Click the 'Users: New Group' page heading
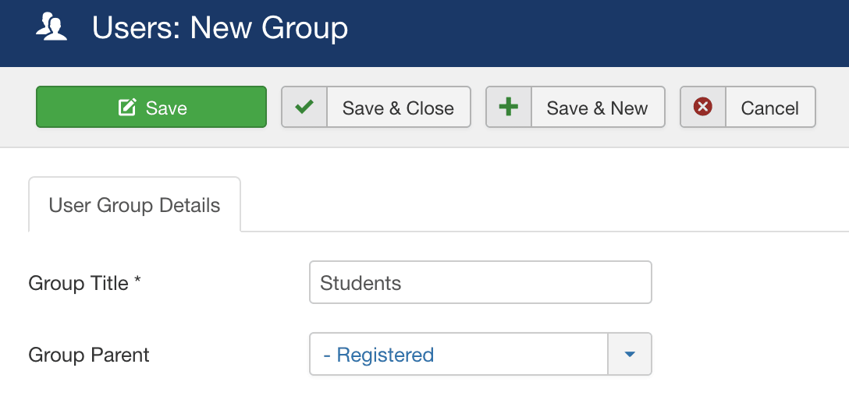 point(220,27)
